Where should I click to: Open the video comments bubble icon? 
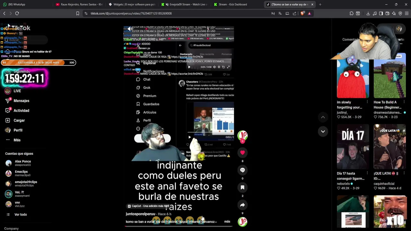(242, 170)
